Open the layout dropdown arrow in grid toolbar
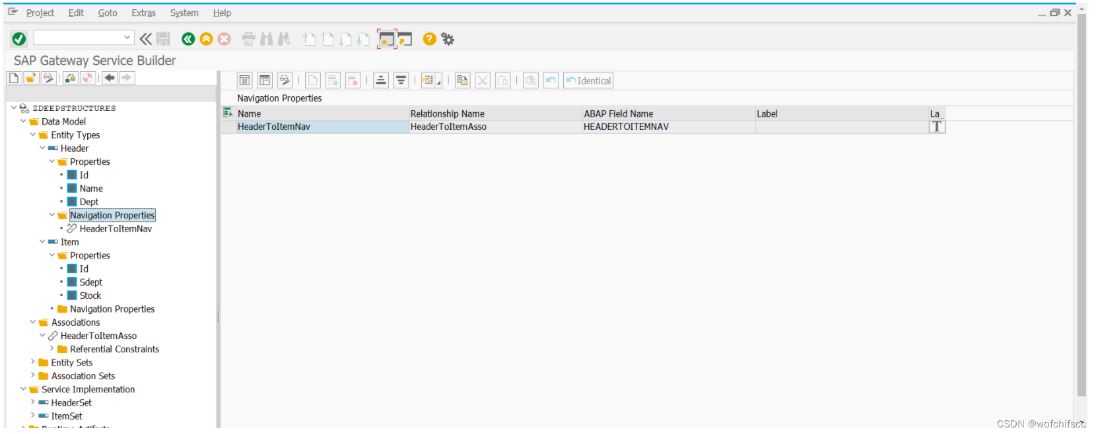Image resolution: width=1096 pixels, height=434 pixels. click(x=439, y=82)
